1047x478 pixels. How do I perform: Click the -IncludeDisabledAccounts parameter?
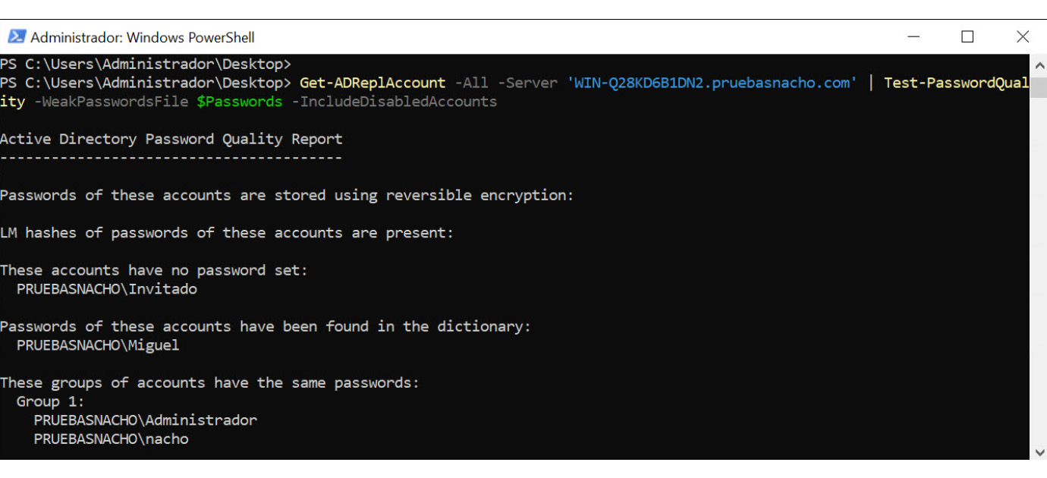[395, 102]
